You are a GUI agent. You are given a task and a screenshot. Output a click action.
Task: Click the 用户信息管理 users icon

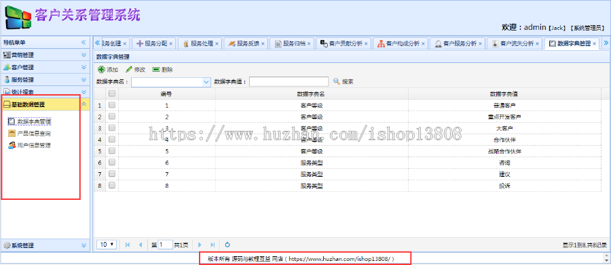[12, 146]
